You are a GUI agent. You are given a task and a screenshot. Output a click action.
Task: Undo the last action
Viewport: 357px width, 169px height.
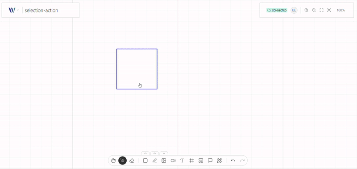[233, 161]
